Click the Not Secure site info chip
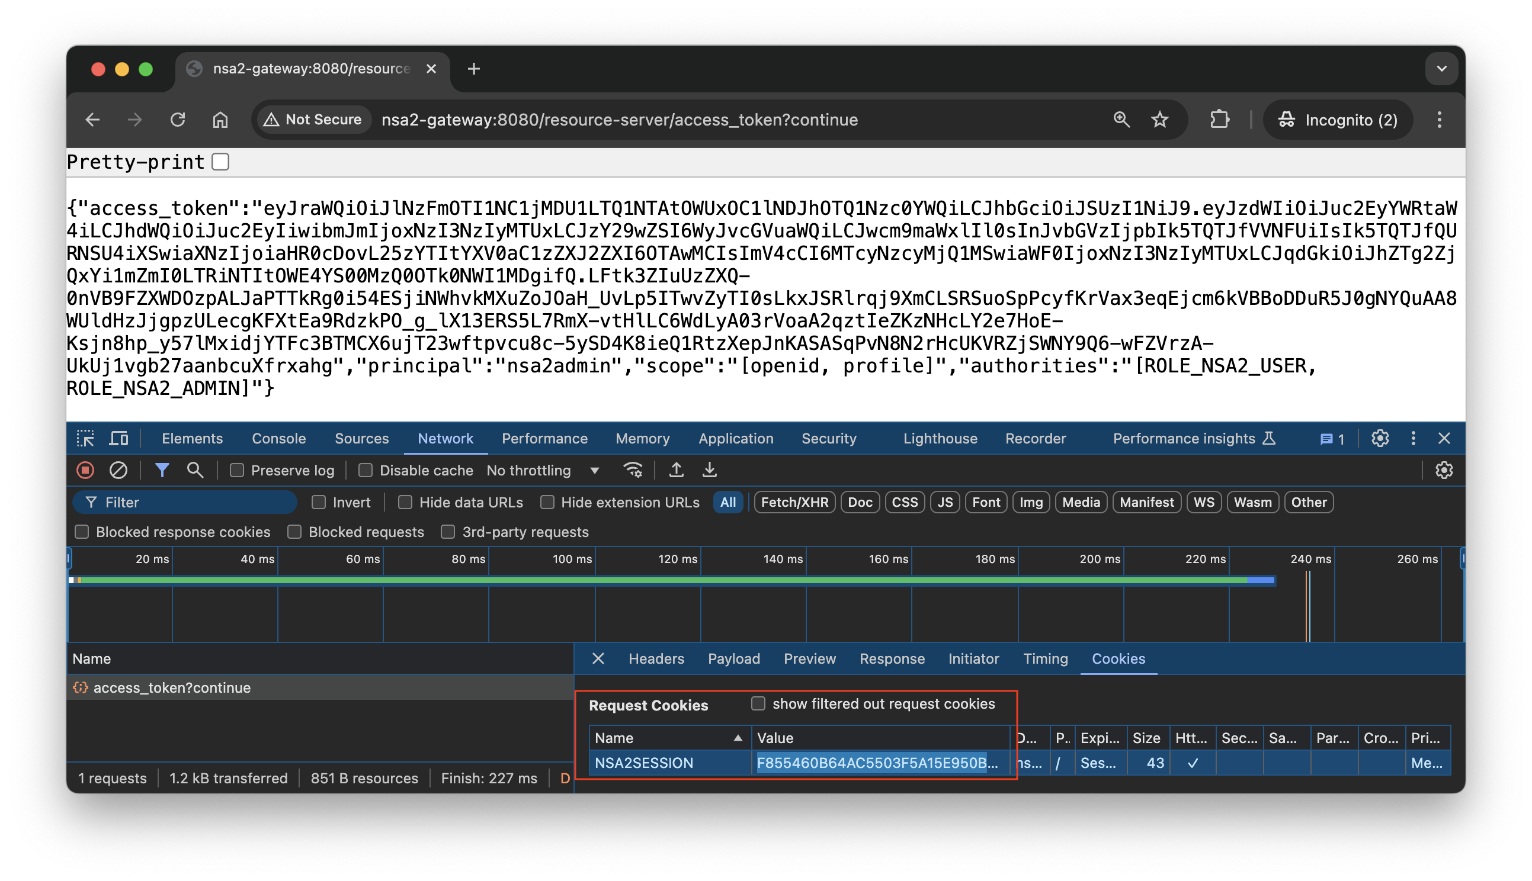 click(x=313, y=120)
